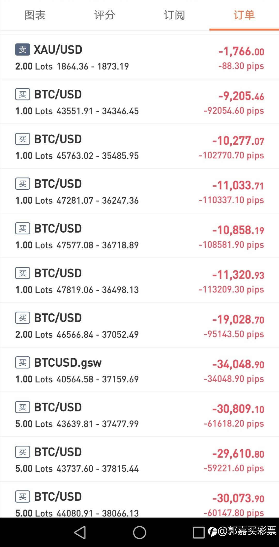This screenshot has width=279, height=547.
Task: Open BTC/USD order at 43737.60 entry
Action: [139, 459]
